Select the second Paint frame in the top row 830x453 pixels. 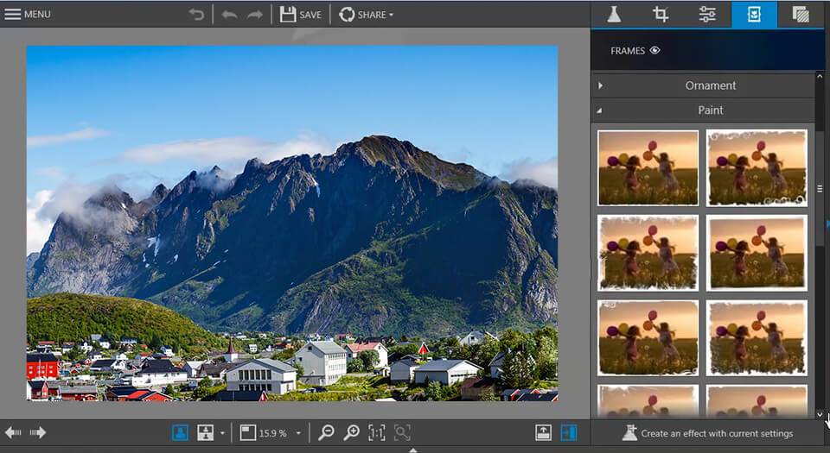(x=757, y=168)
